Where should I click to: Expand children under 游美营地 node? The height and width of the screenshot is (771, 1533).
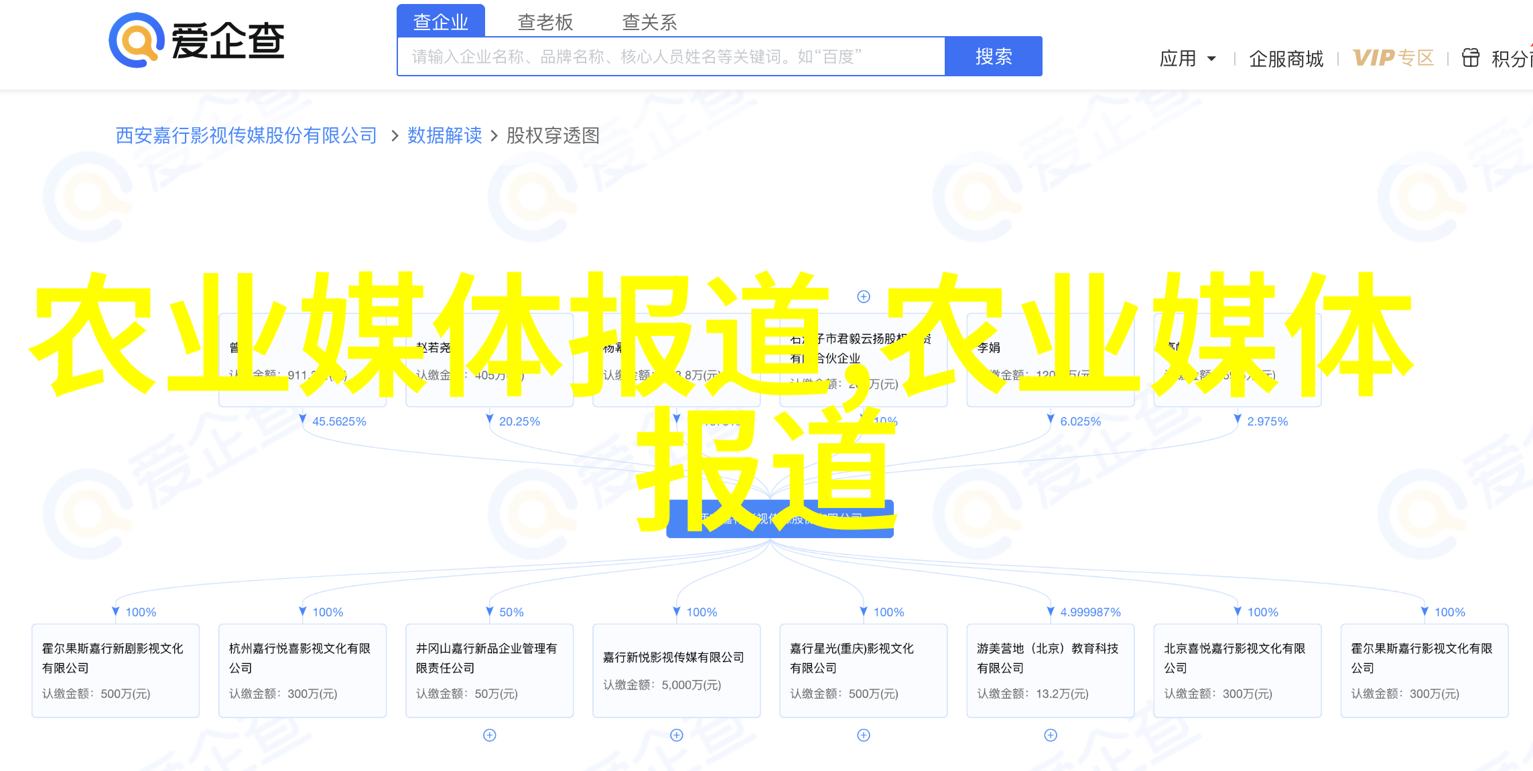coord(1051,735)
